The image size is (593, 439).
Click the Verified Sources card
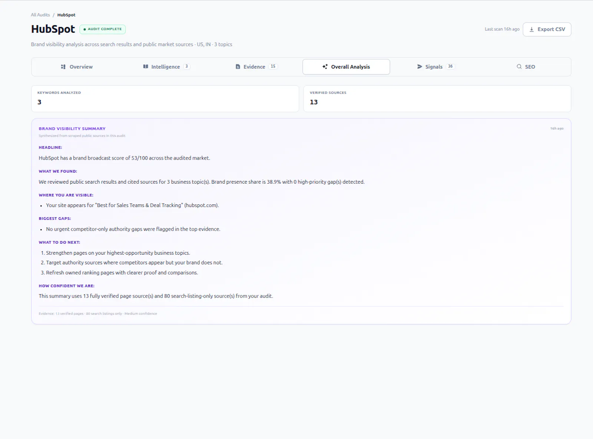[437, 98]
